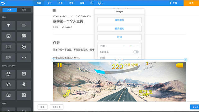Screen dimensions: 199x112
Task: Select the pen-nib blog sidebar element
Action: point(24,85)
